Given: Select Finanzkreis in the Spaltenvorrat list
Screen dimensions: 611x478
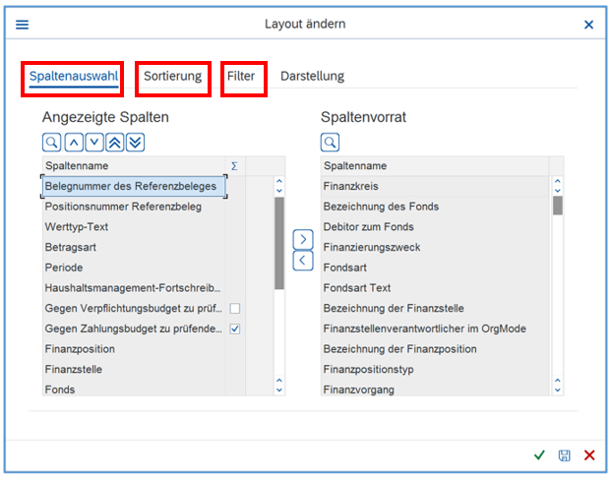Looking at the screenshot, I should 351,186.
